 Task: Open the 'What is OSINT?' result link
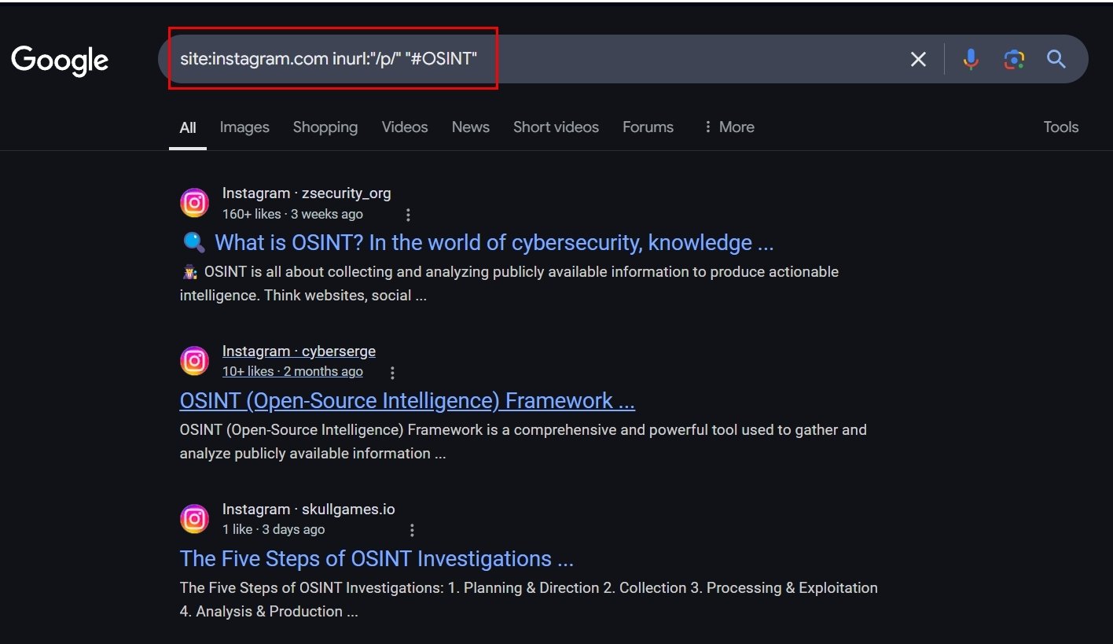click(494, 242)
